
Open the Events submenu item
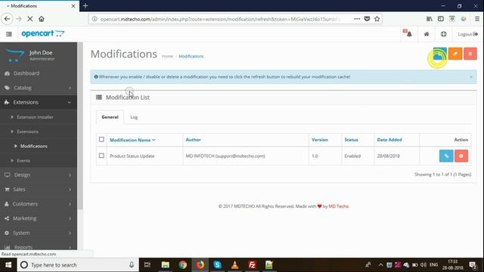tap(39, 161)
